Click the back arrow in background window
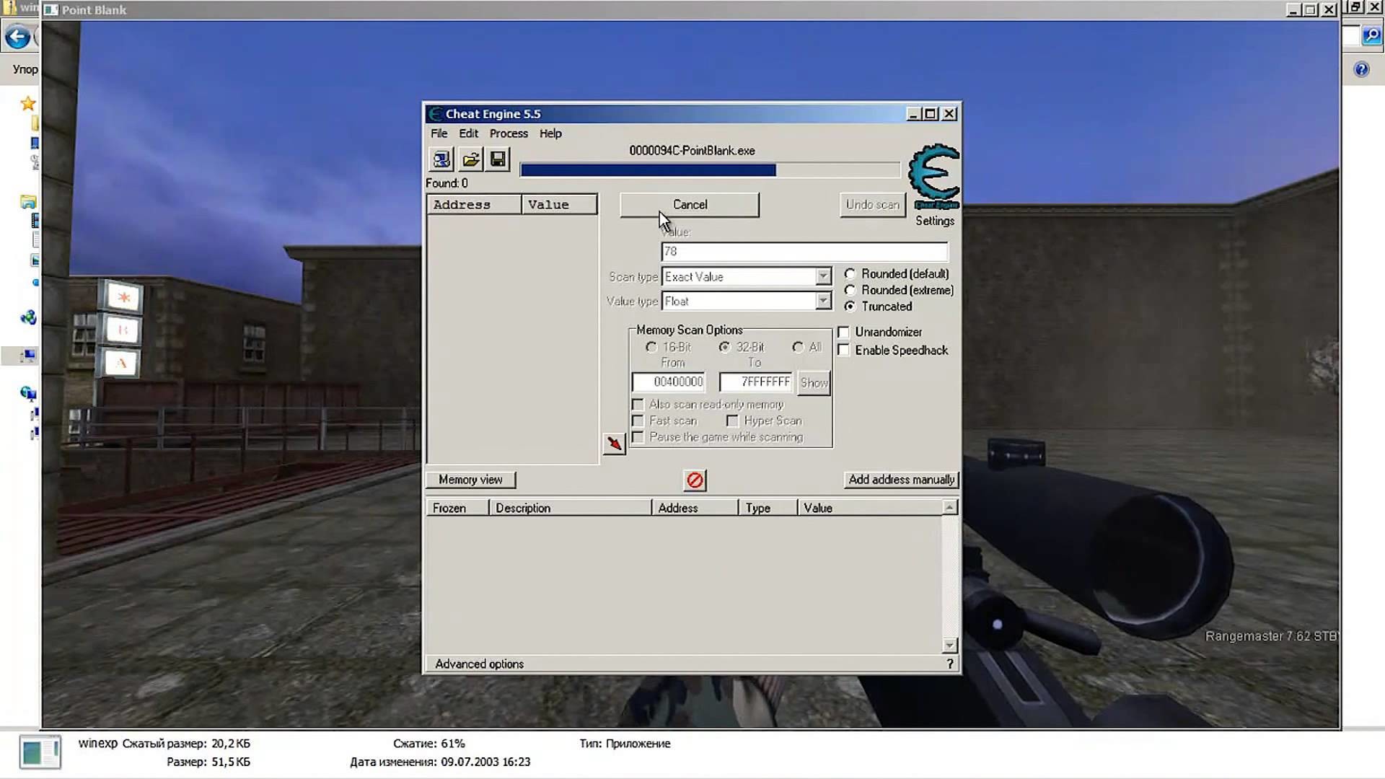 [18, 37]
